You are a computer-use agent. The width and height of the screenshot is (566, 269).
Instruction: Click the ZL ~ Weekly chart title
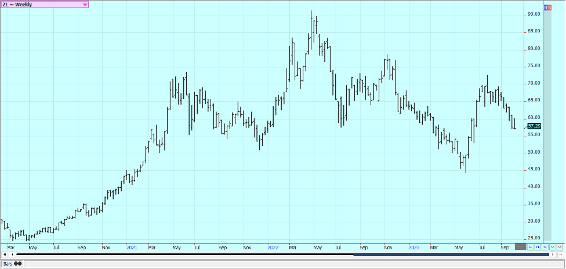point(17,5)
